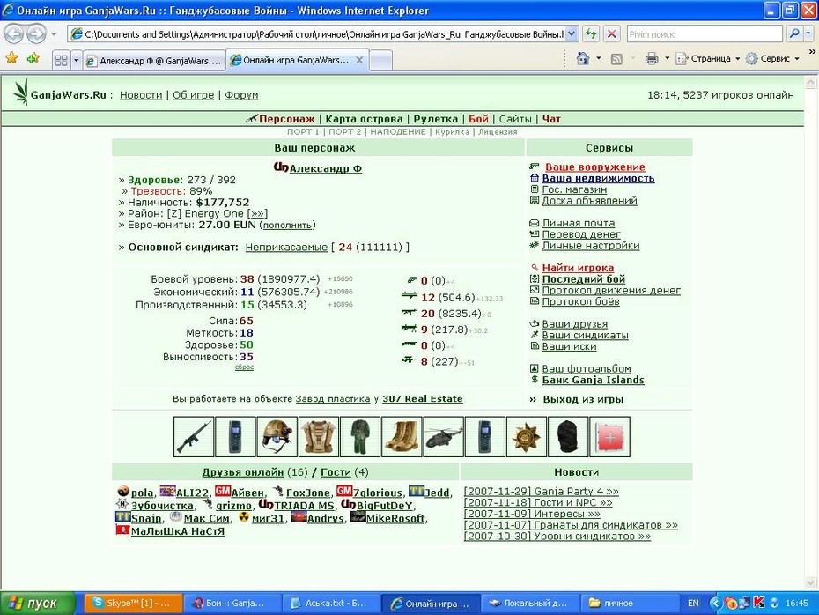
Task: Open the Персонаж menu item
Action: 287,119
